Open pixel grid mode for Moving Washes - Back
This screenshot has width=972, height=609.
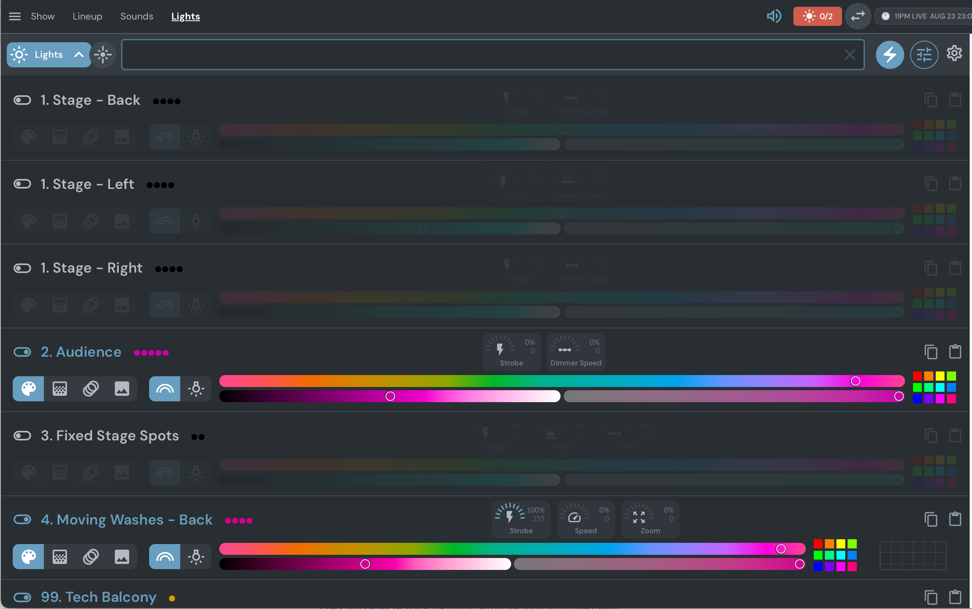coord(59,556)
